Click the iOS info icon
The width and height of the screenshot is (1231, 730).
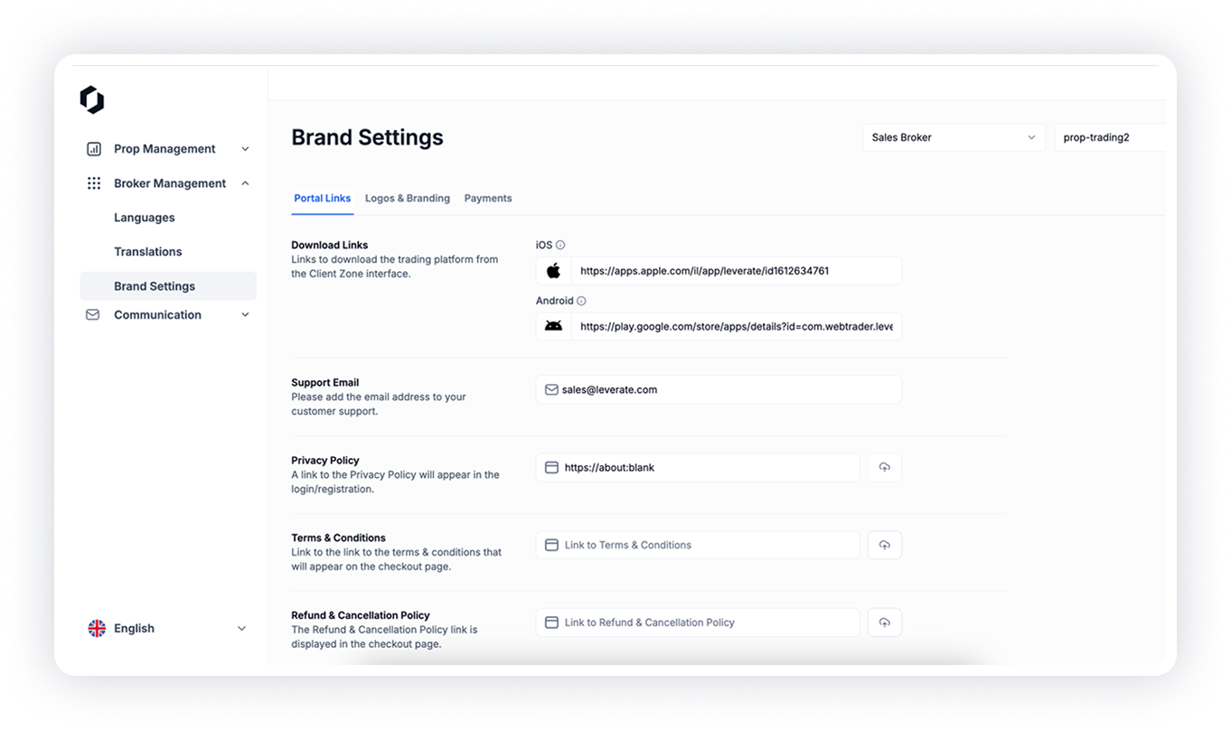[x=560, y=245]
